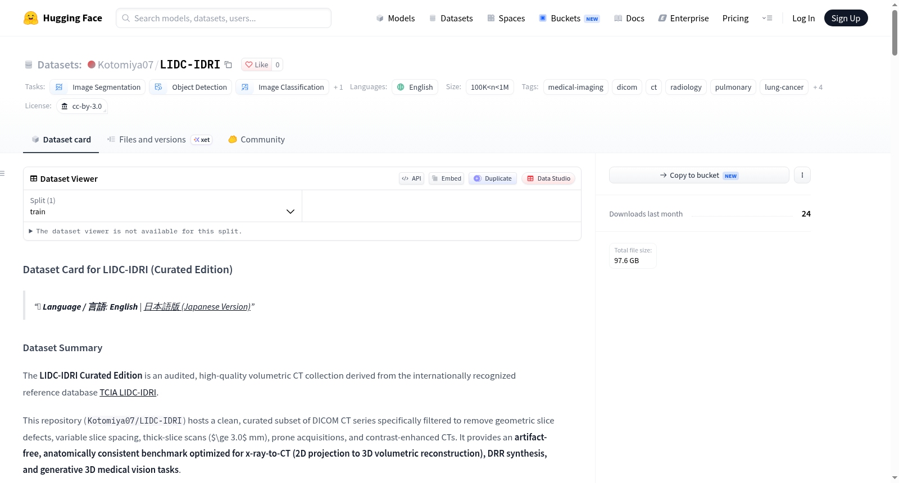
Task: Click the Embed button
Action: [x=446, y=178]
